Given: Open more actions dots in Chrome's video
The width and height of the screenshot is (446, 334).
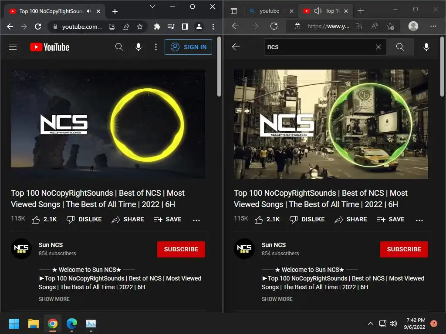Looking at the screenshot, I should 196,220.
